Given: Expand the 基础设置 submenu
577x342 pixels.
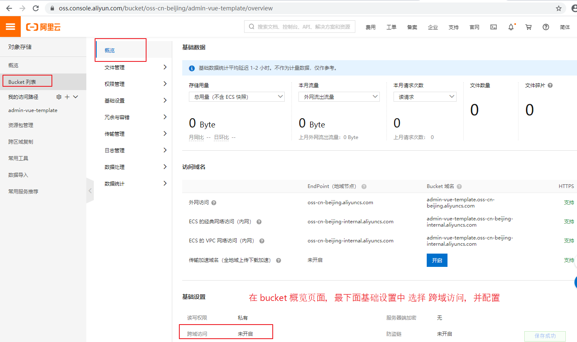Looking at the screenshot, I should pyautogui.click(x=165, y=100).
